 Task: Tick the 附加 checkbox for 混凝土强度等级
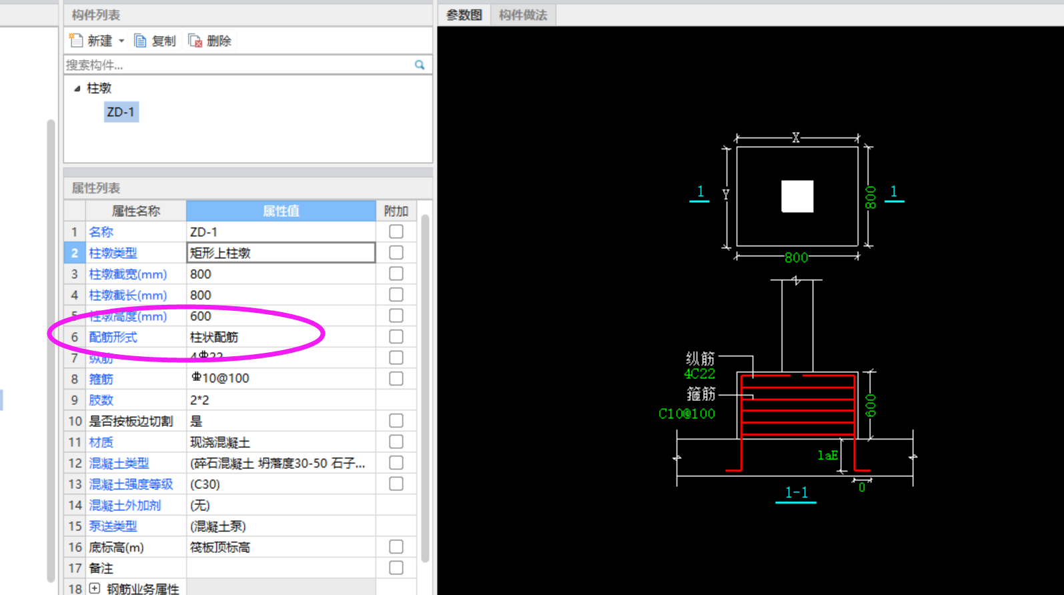point(396,484)
